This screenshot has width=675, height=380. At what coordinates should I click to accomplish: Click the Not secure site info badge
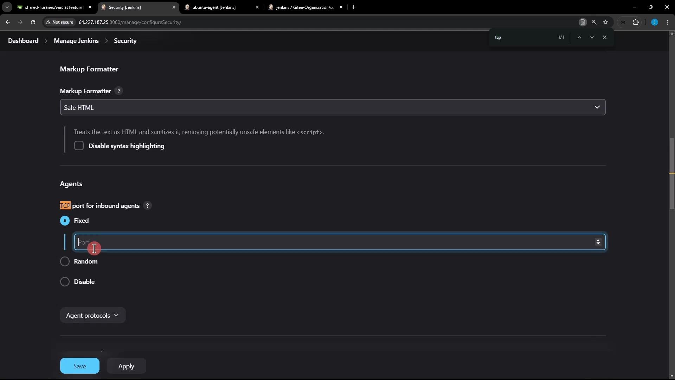click(x=60, y=22)
